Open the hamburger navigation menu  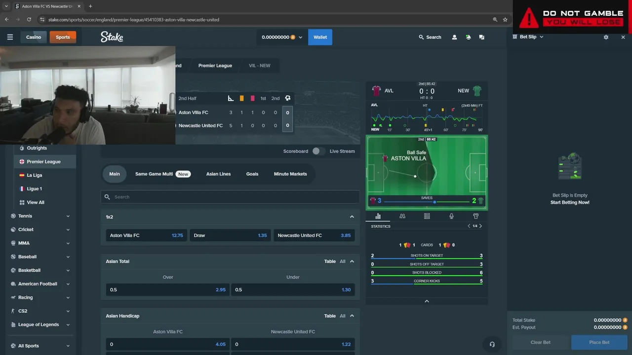click(x=10, y=37)
